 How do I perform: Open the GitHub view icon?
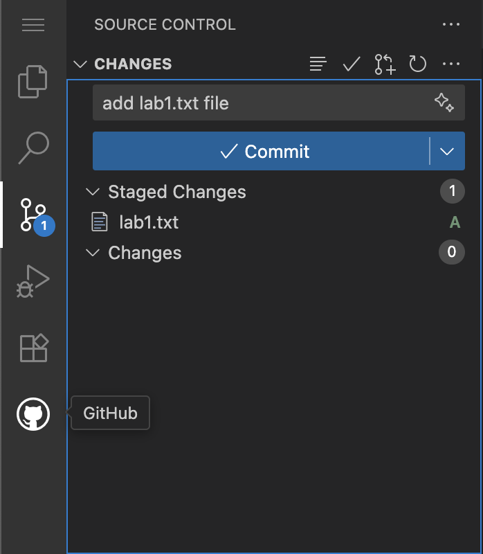pyautogui.click(x=33, y=414)
